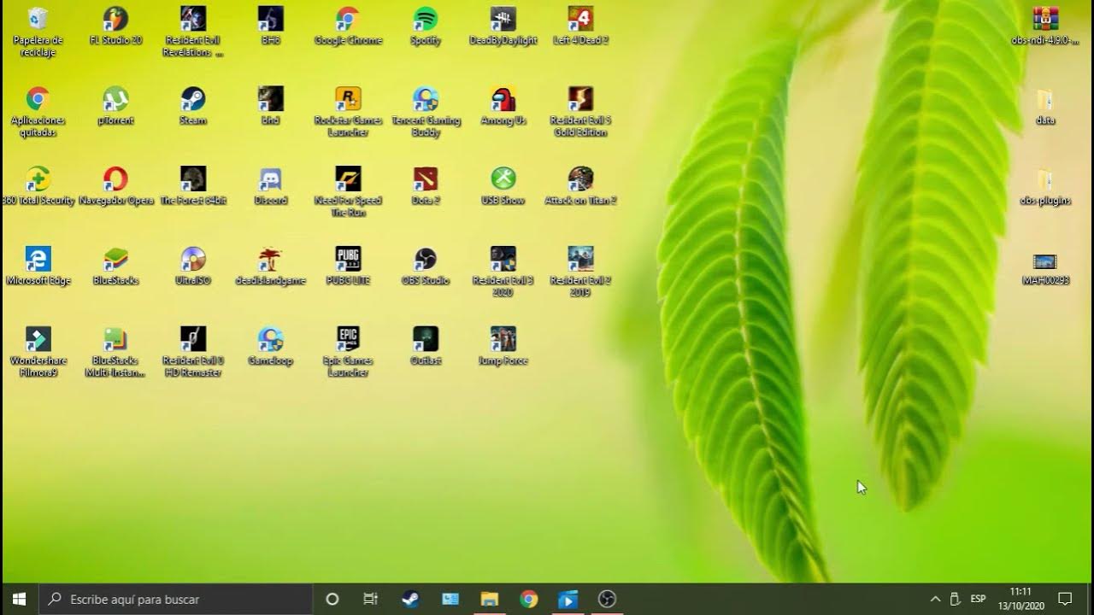Open the Windows Start menu
The image size is (1094, 615).
[20, 599]
